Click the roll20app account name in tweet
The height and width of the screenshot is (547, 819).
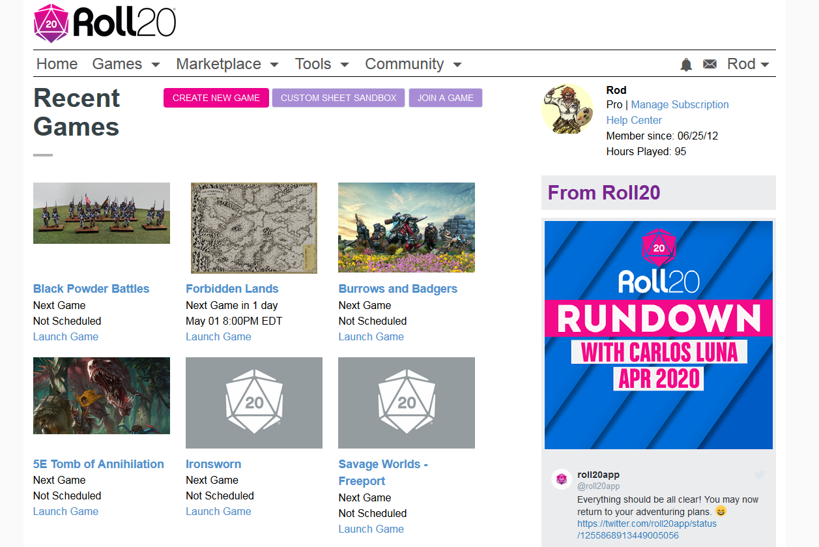click(598, 475)
